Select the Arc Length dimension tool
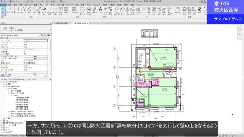Screen dimensions: 244x137 (39, 11)
